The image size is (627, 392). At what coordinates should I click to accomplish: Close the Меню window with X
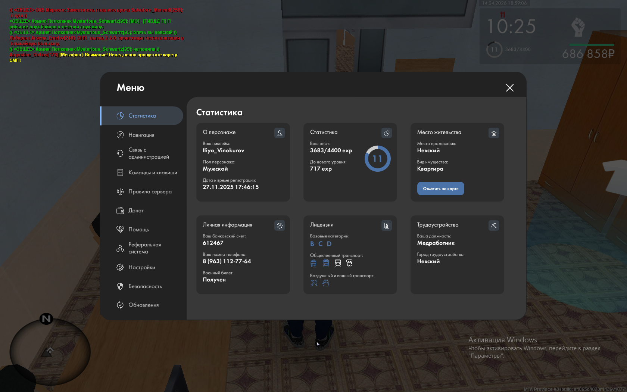[509, 88]
